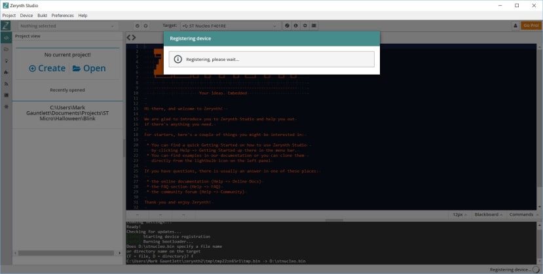Open the Help menu

83,16
